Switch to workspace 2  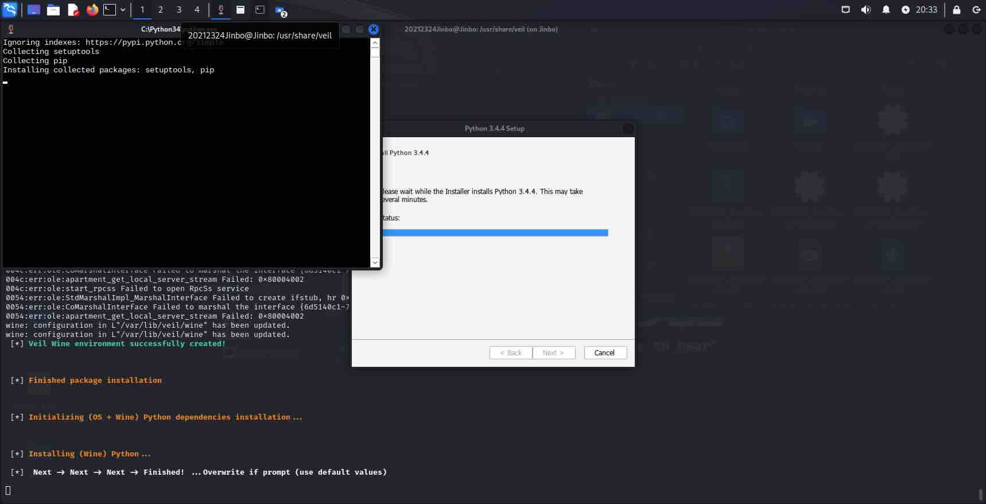click(161, 10)
